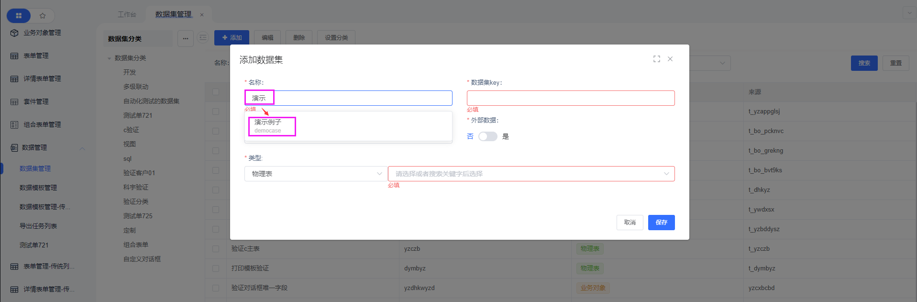
Task: Click the 数据集key input field
Action: pyautogui.click(x=570, y=98)
